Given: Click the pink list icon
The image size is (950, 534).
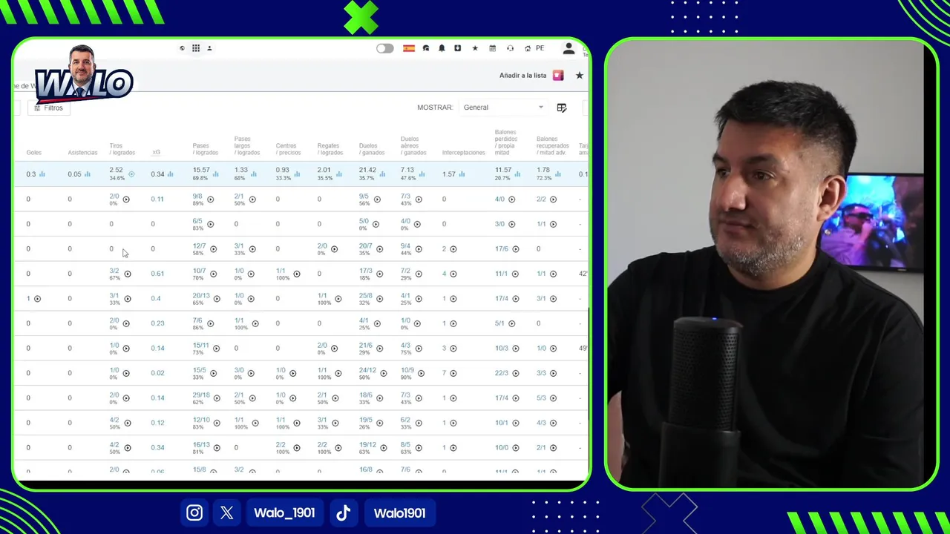Looking at the screenshot, I should [558, 76].
